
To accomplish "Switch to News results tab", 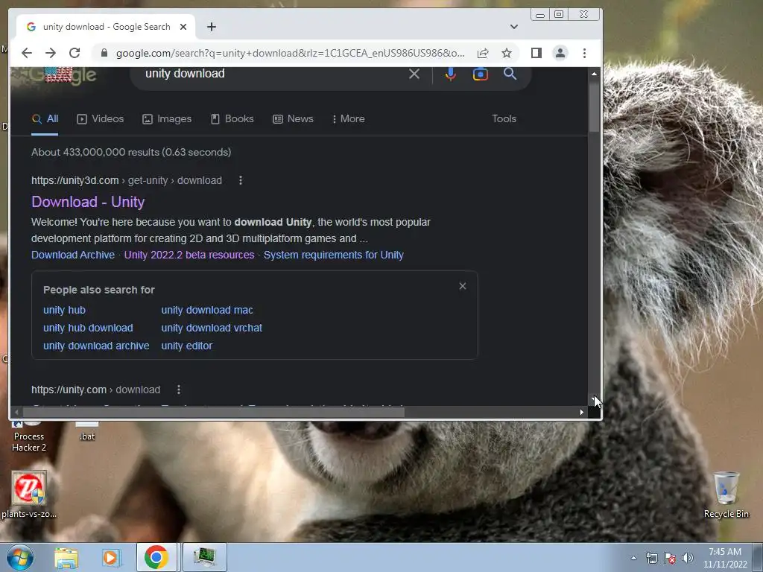I will pyautogui.click(x=293, y=118).
